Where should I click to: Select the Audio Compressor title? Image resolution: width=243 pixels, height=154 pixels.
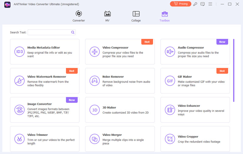coord(191,48)
